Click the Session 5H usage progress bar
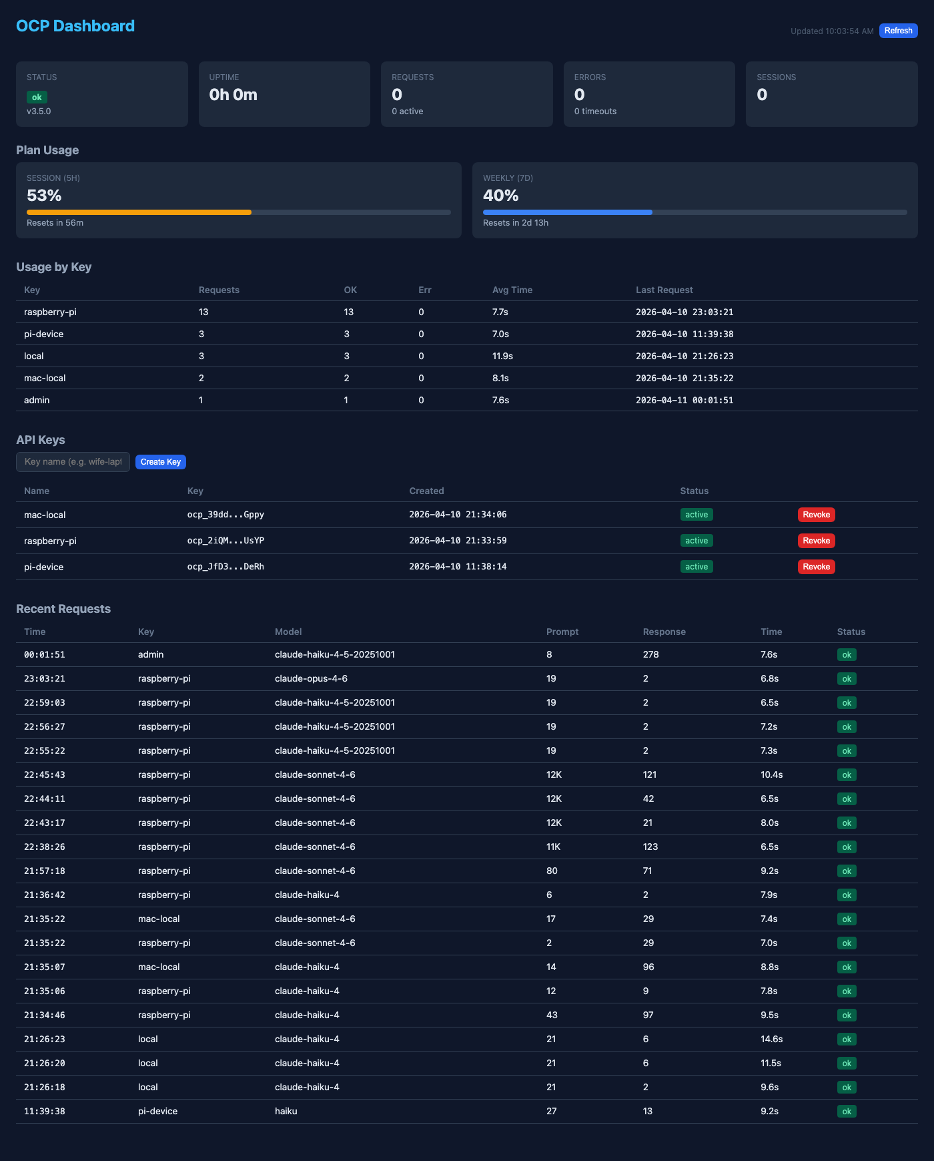 click(x=239, y=212)
